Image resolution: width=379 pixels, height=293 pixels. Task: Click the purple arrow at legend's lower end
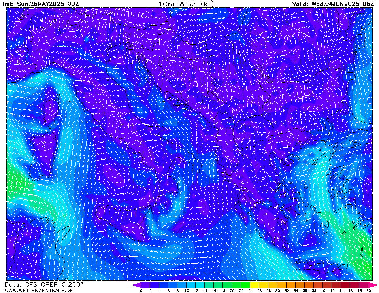tap(136, 285)
